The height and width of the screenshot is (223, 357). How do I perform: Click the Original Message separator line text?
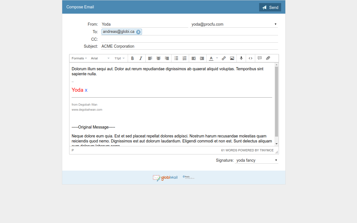93,127
